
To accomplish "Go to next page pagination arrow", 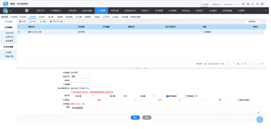I will (250, 64).
